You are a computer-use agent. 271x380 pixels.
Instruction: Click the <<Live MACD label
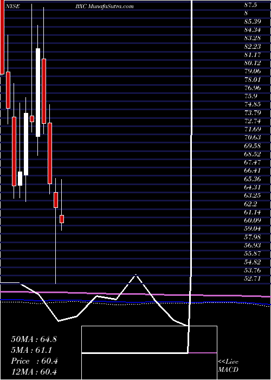click(x=228, y=366)
